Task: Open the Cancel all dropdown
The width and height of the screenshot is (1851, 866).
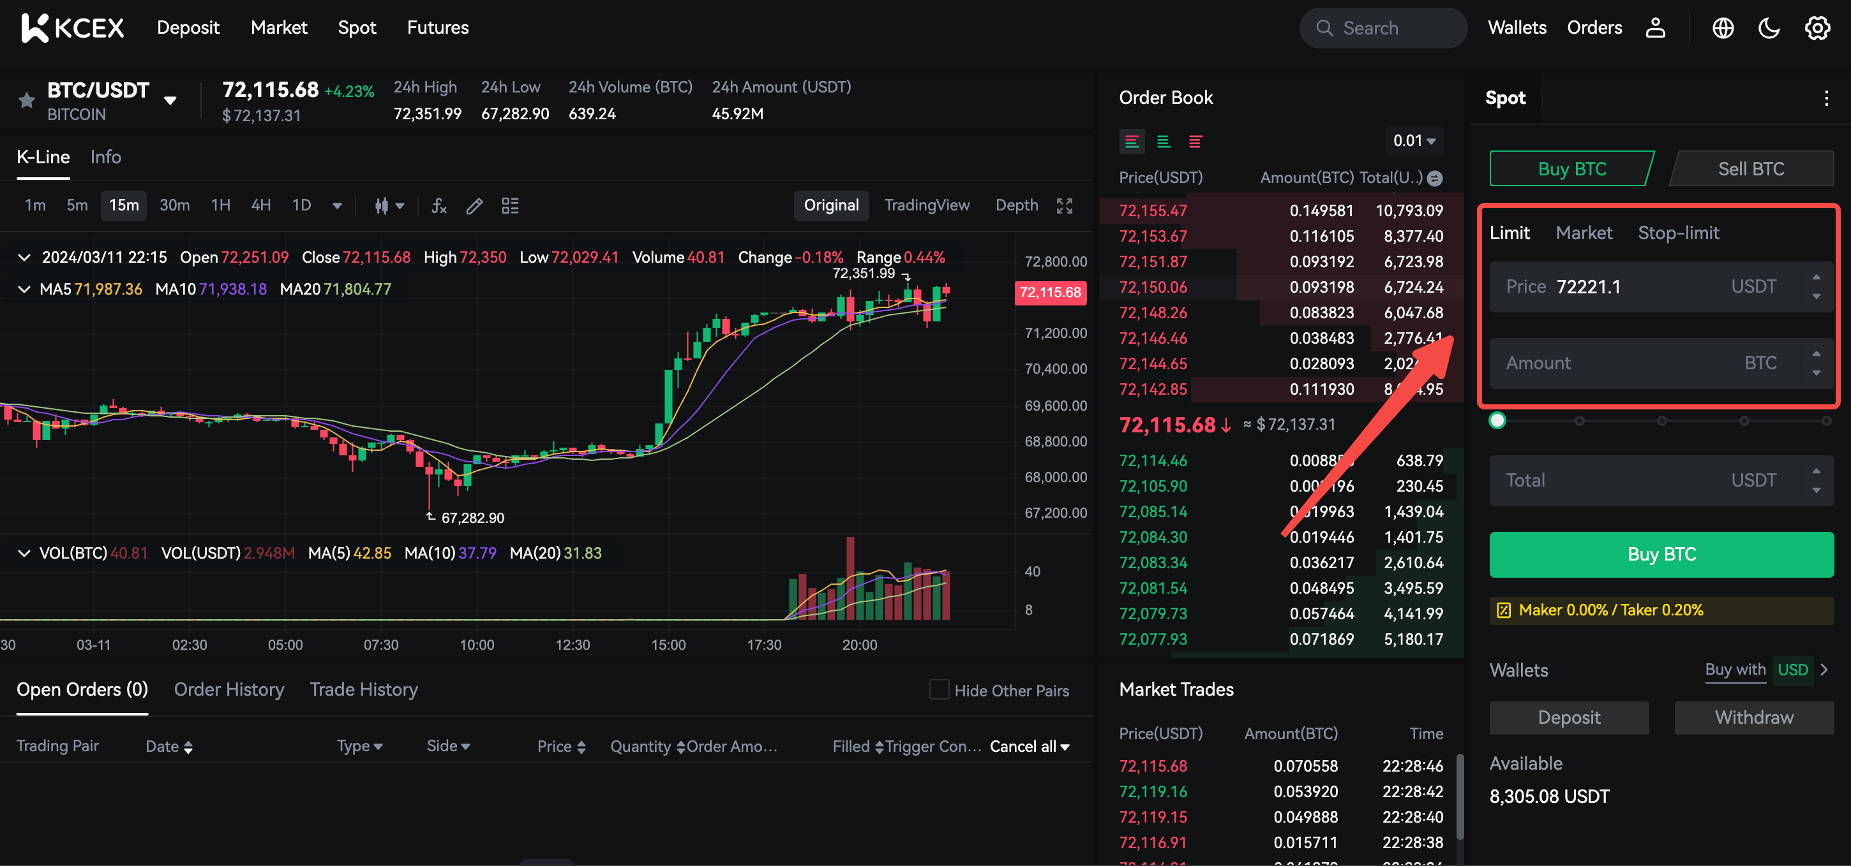Action: 1030,747
